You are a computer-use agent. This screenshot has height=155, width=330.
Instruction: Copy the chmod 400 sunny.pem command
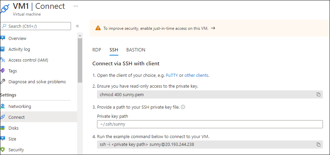point(319,94)
